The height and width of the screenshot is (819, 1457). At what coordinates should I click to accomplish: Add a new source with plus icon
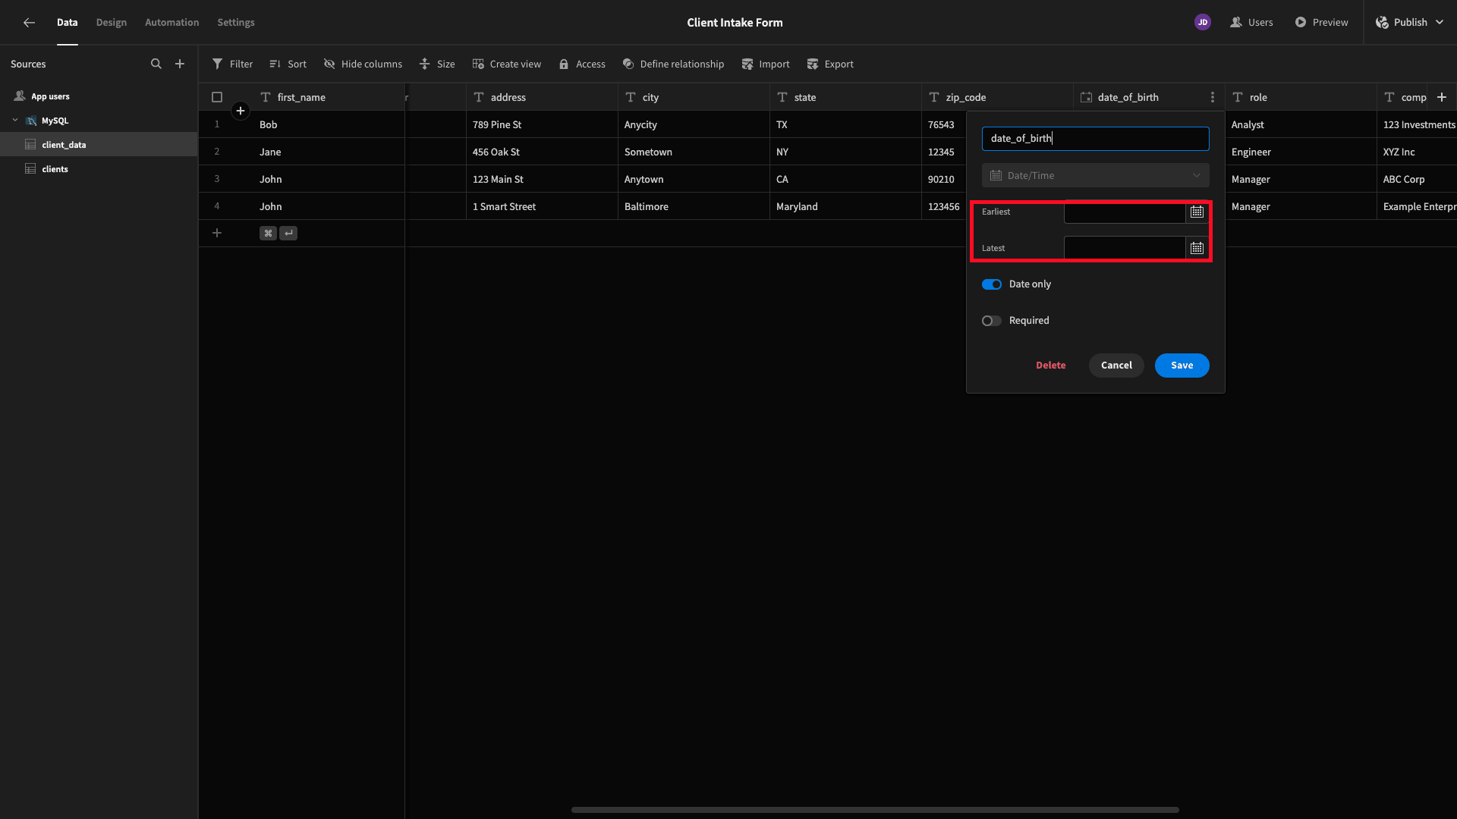pos(180,64)
